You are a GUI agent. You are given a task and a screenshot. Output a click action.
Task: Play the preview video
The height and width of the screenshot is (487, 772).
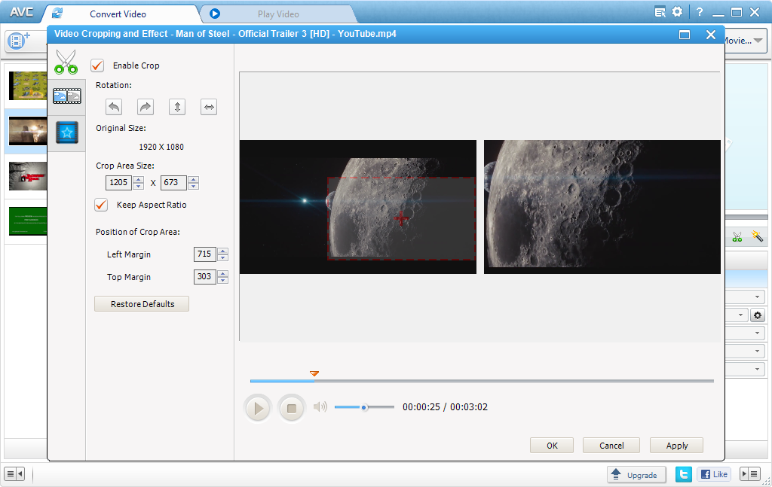pos(258,408)
